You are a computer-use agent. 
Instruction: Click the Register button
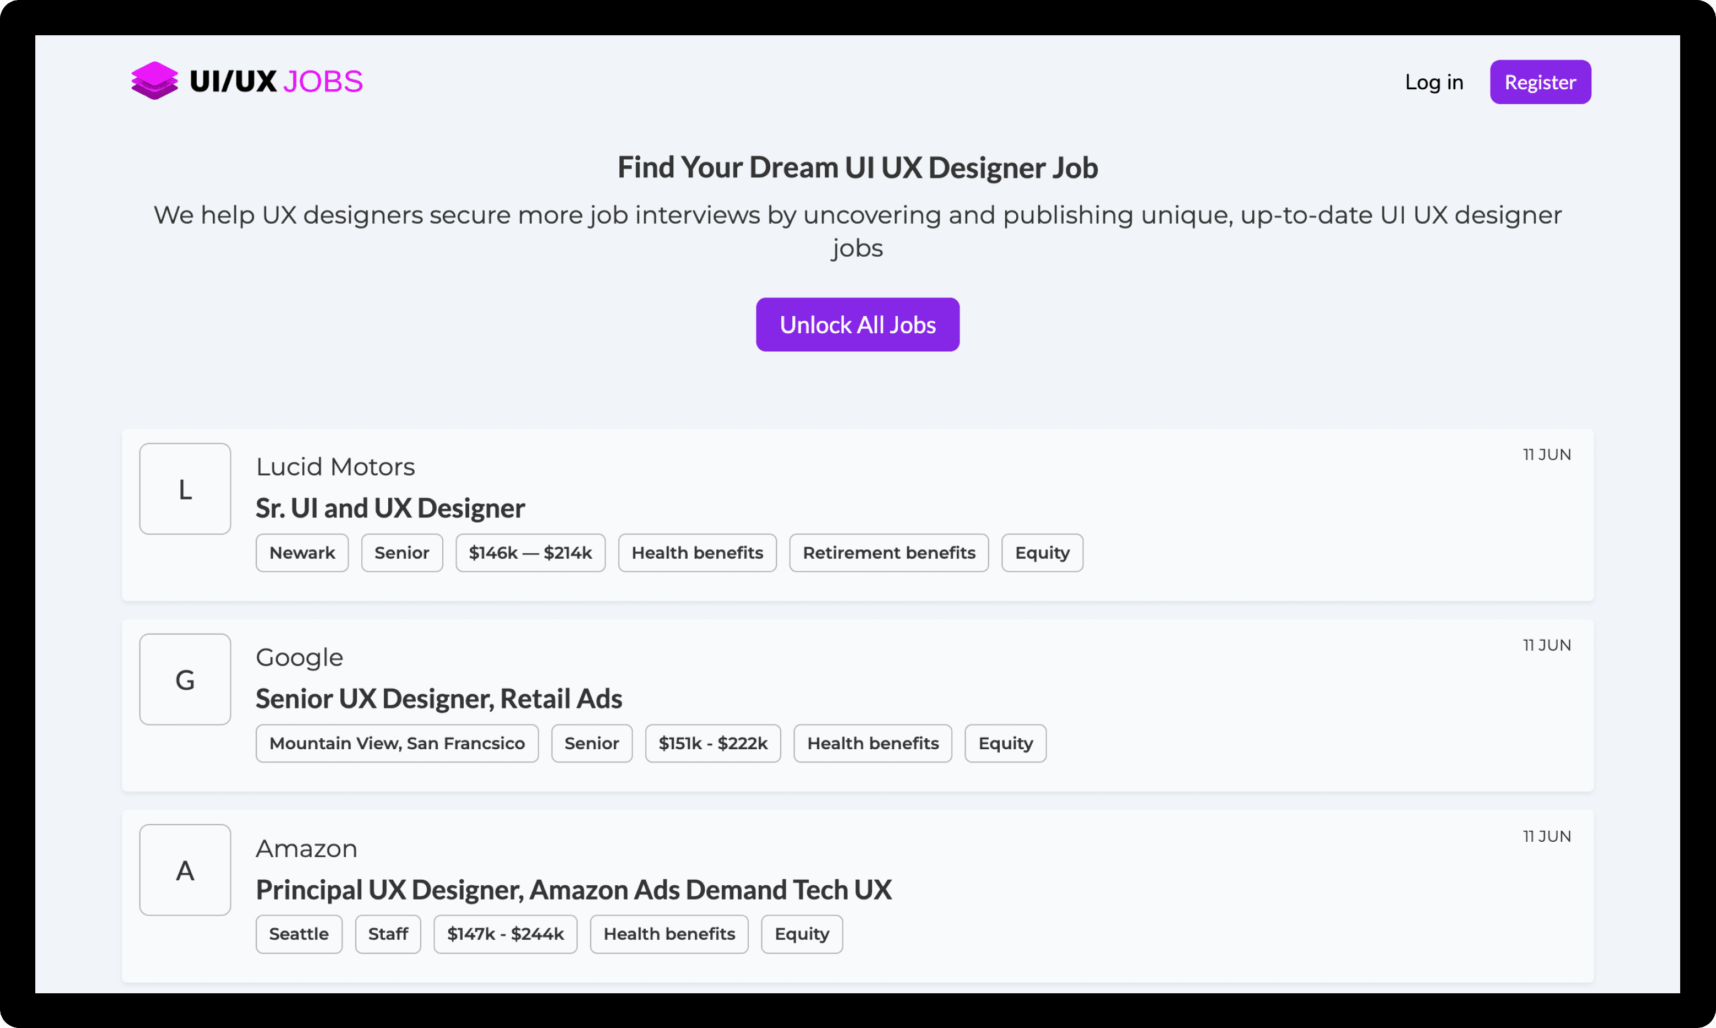1540,83
